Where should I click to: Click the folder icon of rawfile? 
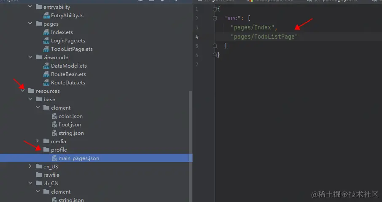[x=39, y=175]
